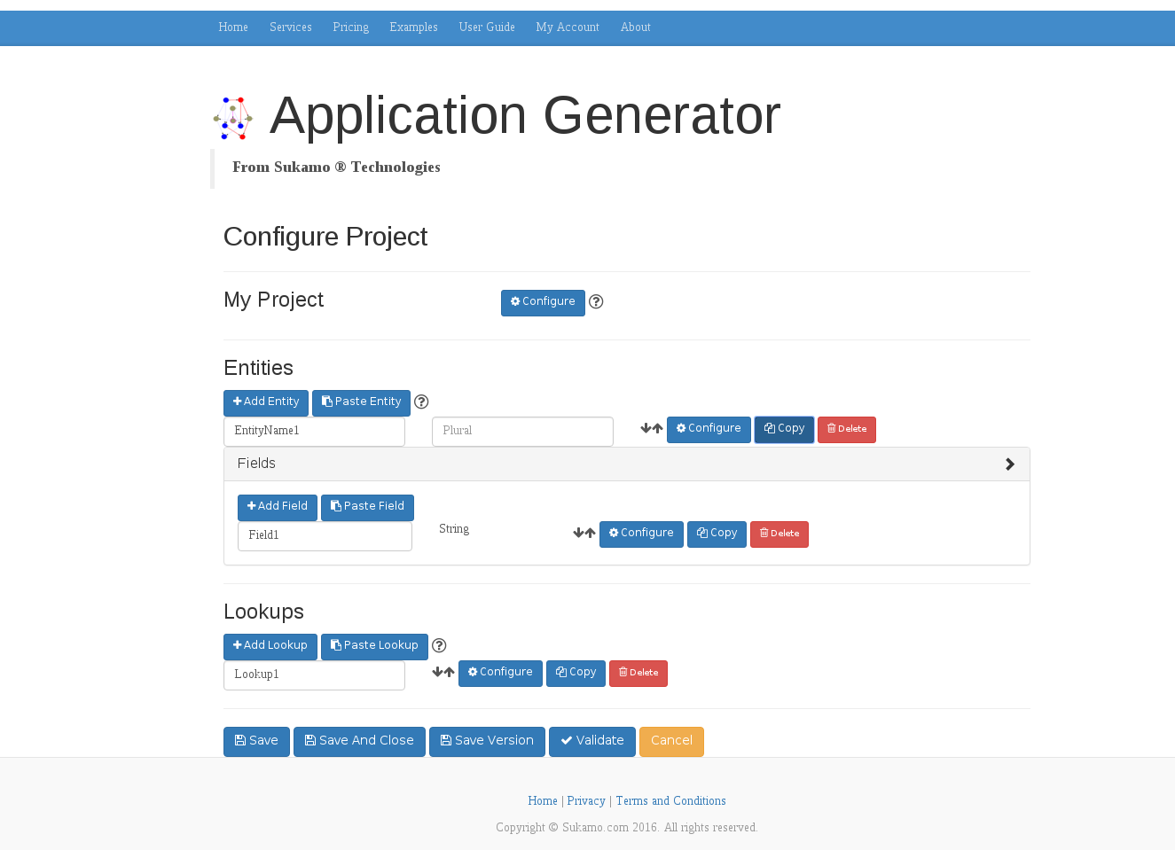Screen dimensions: 1175x850
Task: Open the Terms and Conditions footer link
Action: coord(670,801)
